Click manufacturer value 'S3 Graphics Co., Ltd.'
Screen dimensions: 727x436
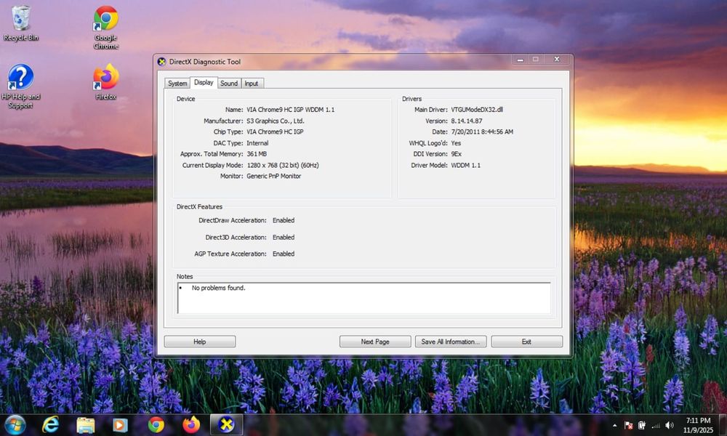click(276, 121)
